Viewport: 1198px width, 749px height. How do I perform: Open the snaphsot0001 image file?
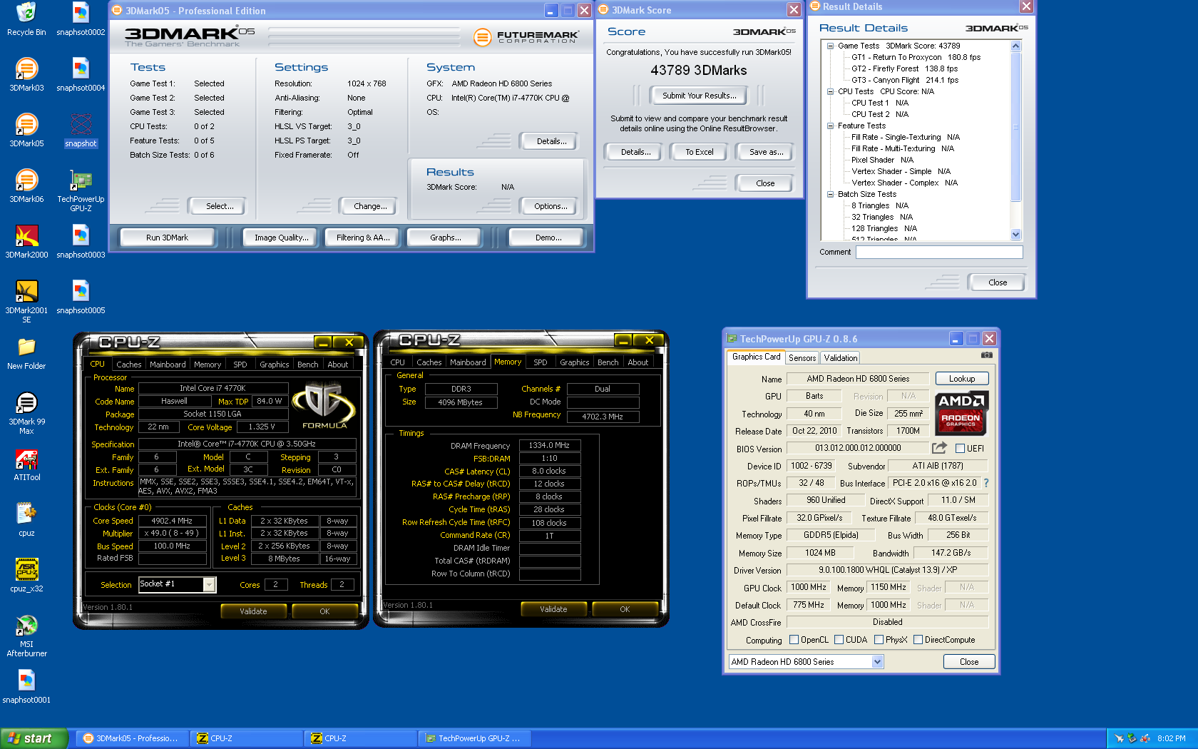tap(26, 687)
